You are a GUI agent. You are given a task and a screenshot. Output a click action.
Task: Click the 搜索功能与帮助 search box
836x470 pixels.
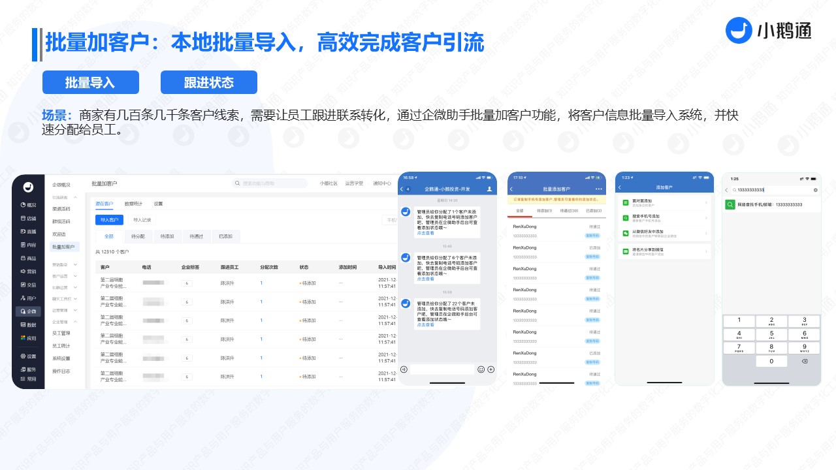click(270, 183)
